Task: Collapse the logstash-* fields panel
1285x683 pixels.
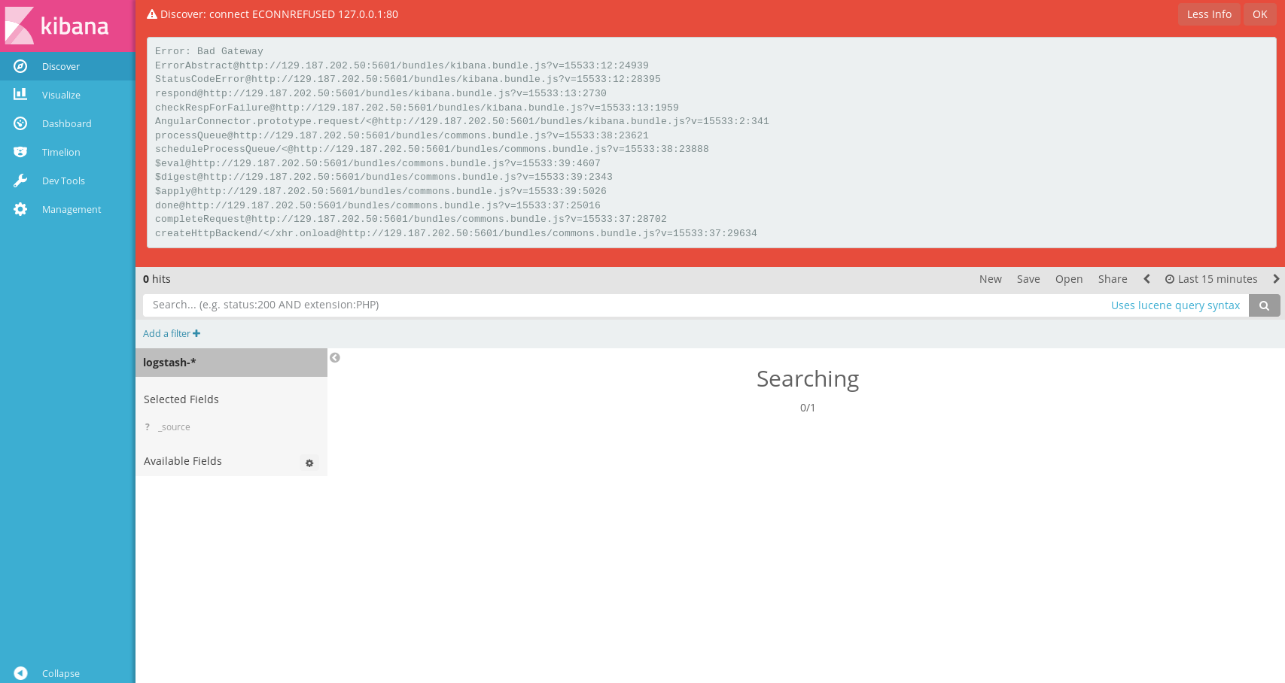Action: [335, 357]
